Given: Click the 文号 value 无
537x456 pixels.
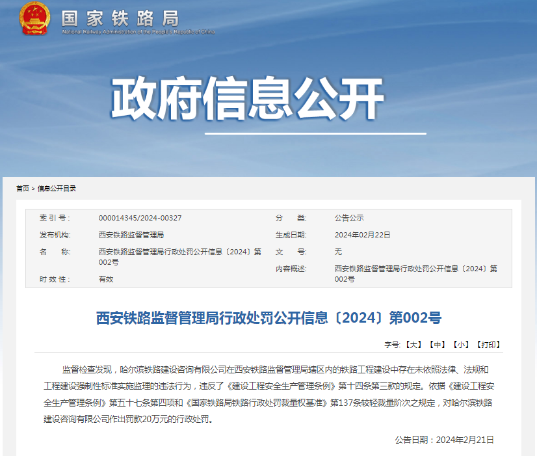Looking at the screenshot, I should pyautogui.click(x=337, y=252).
